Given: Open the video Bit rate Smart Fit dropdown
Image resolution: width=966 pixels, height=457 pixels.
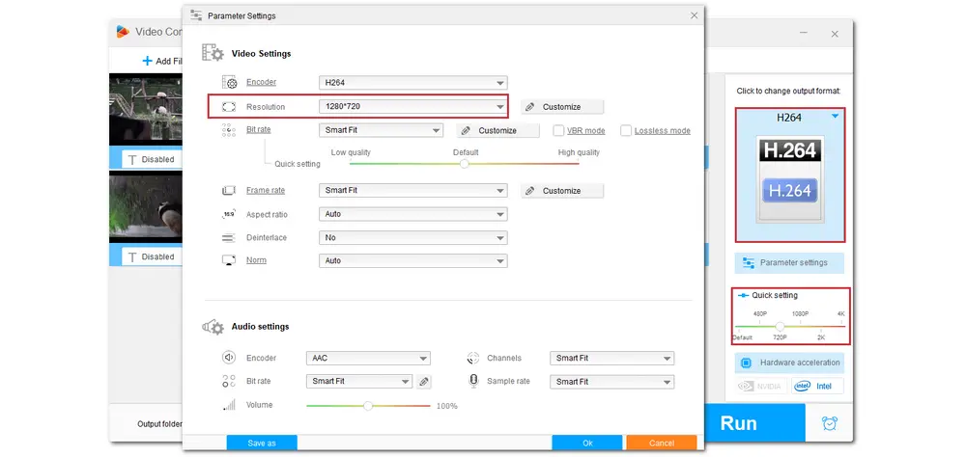Looking at the screenshot, I should coord(381,130).
